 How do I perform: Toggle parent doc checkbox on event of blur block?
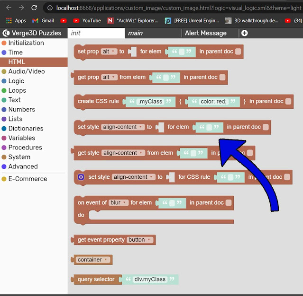229,203
